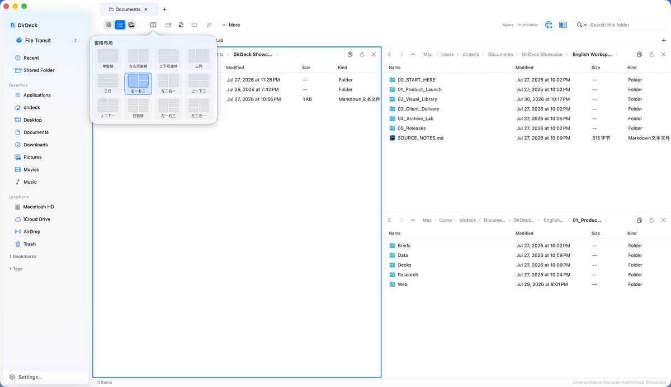Image resolution: width=671 pixels, height=387 pixels.
Task: Go back in bottom-right pane
Action: click(390, 220)
